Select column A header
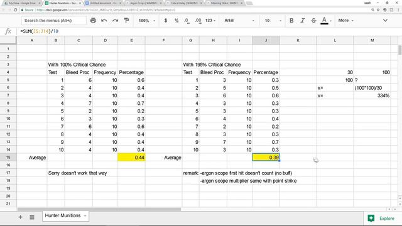The image size is (402, 226). tap(32, 40)
